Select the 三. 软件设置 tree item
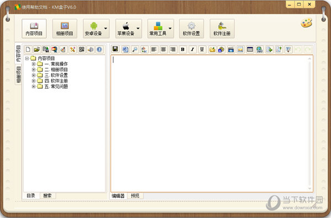331x218 pixels. 56,75
